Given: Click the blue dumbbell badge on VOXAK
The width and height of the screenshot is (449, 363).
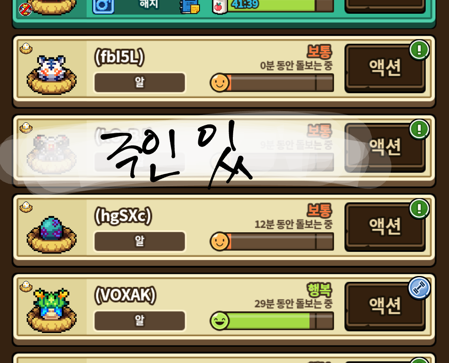Looking at the screenshot, I should [x=419, y=288].
